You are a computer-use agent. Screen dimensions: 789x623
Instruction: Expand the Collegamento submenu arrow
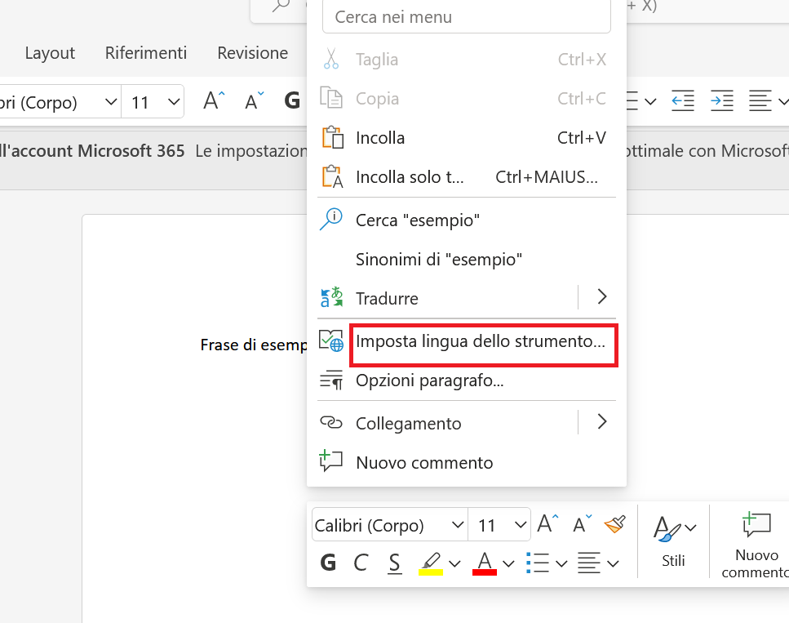coord(602,421)
